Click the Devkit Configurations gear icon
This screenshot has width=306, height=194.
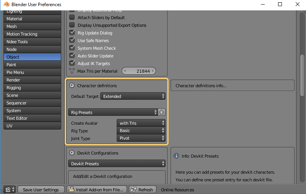[72, 153]
